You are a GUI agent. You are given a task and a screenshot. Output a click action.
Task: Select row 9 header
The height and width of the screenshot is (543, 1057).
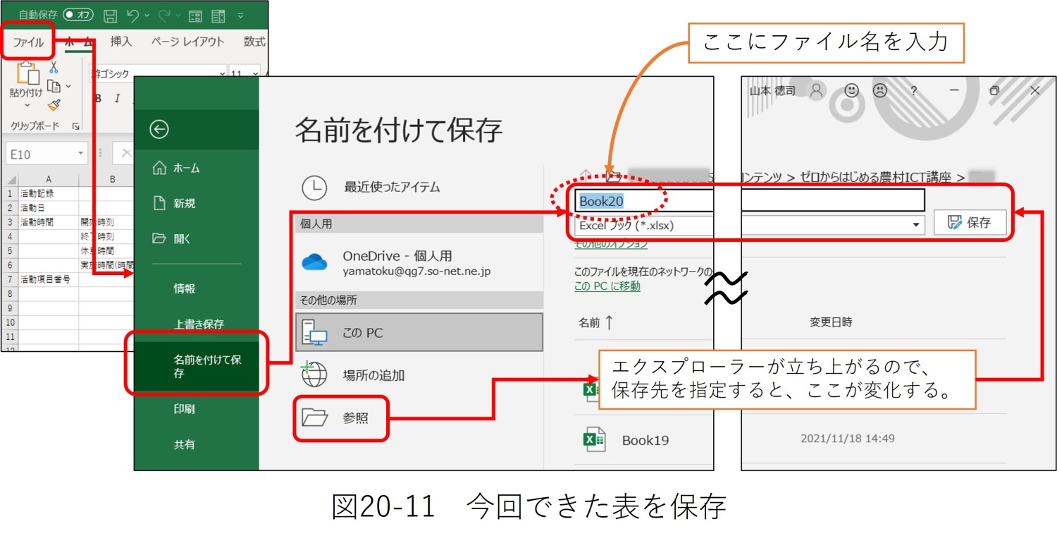(x=10, y=308)
